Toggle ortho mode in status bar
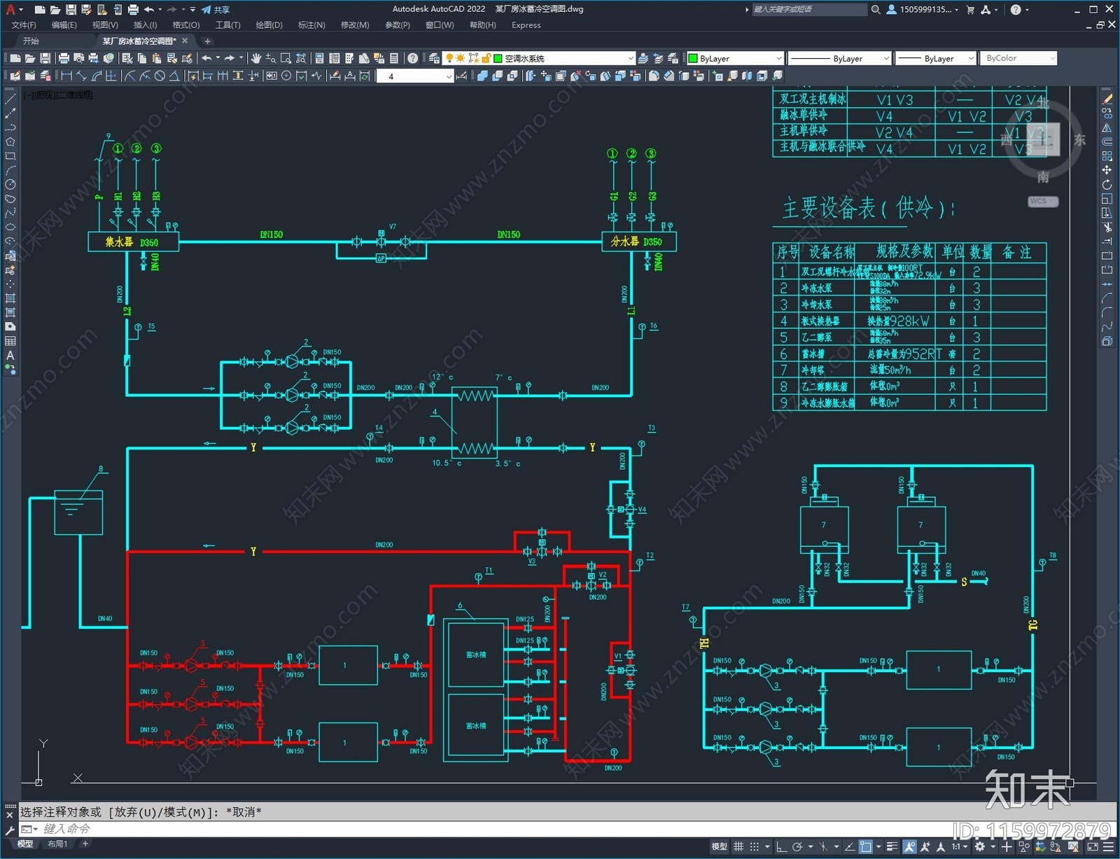This screenshot has width=1120, height=859. (x=781, y=846)
